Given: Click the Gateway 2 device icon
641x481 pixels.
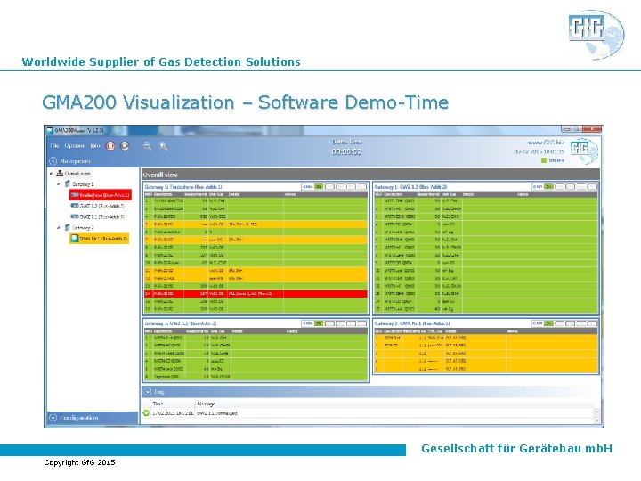Looking at the screenshot, I should 68,227.
